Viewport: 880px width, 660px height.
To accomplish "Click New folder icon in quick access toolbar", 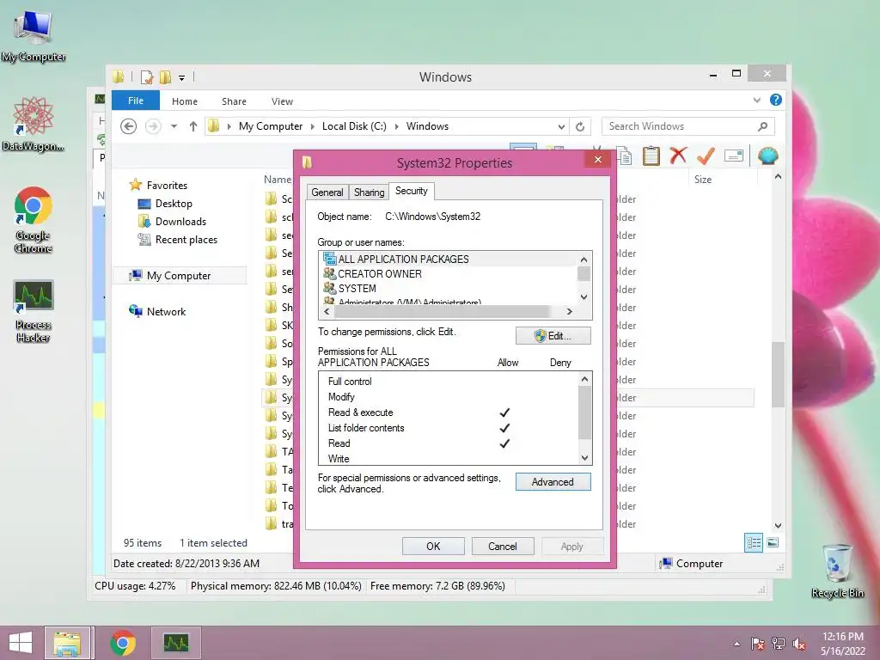I will 165,76.
